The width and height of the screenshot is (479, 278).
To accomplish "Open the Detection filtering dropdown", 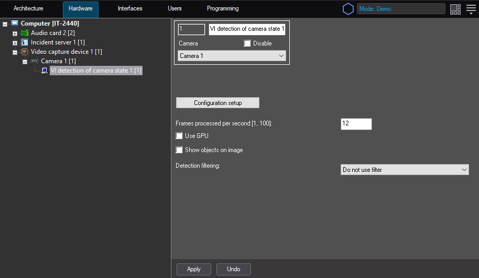I will coord(404,170).
